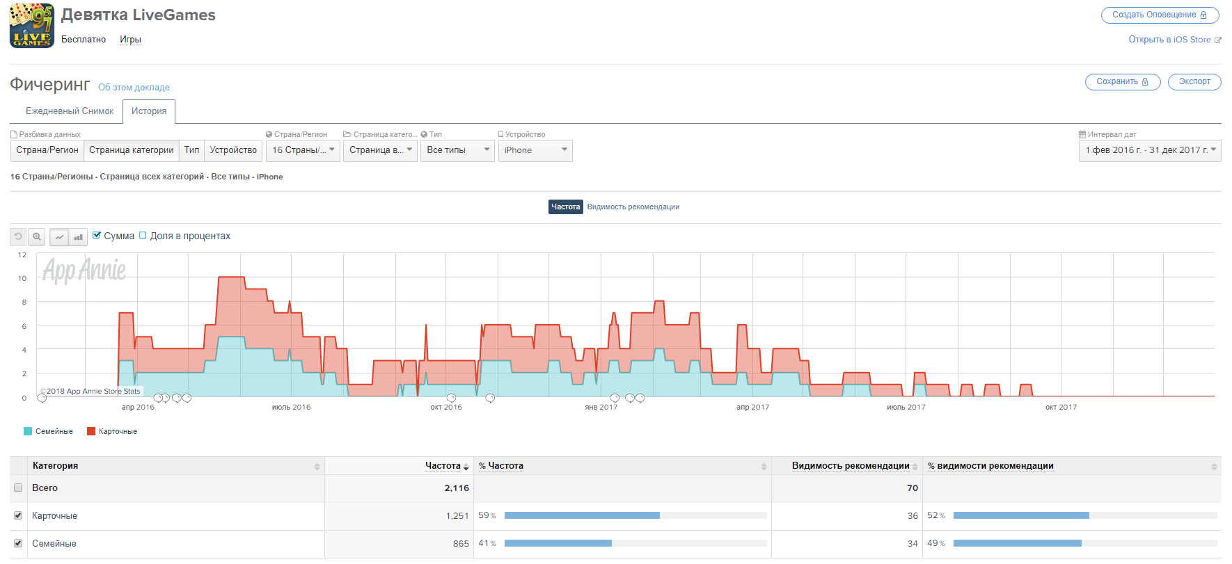Image resolution: width=1232 pixels, height=564 pixels.
Task: Click sort arrows in Категория column header
Action: pyautogui.click(x=317, y=467)
